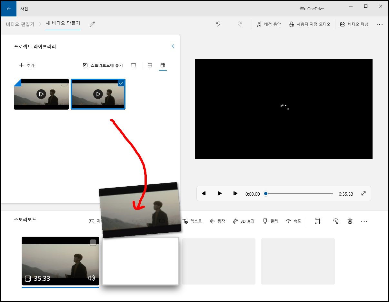Viewport: 389px width, 302px height.
Task: Delete storyboard clip with trash icon
Action: coord(350,221)
